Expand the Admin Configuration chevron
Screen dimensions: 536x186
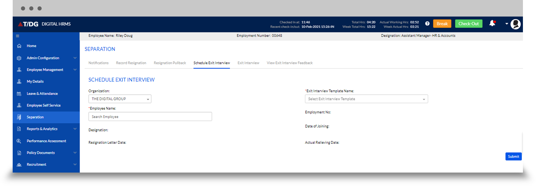(75, 58)
